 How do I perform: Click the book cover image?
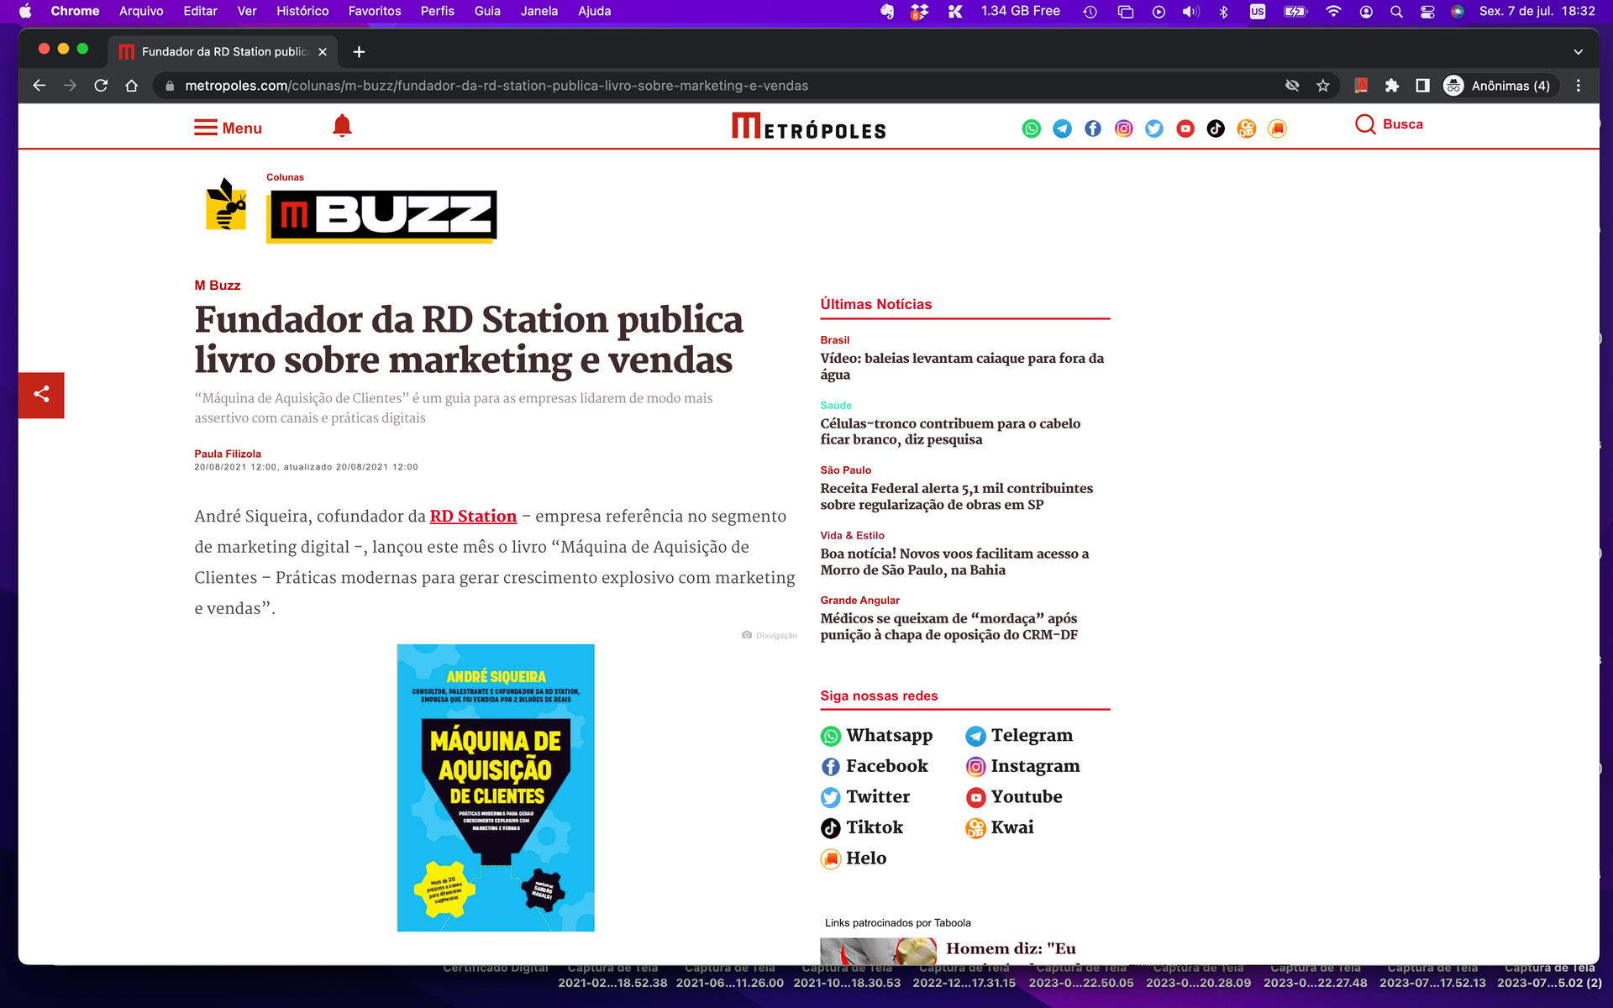point(496,788)
